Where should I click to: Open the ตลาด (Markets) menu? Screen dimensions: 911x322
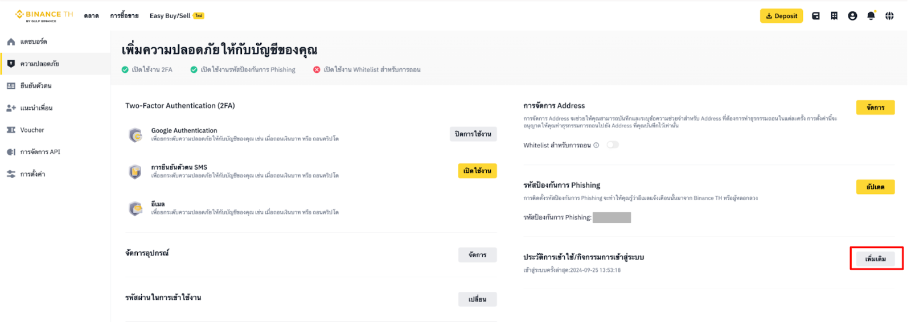pyautogui.click(x=91, y=16)
